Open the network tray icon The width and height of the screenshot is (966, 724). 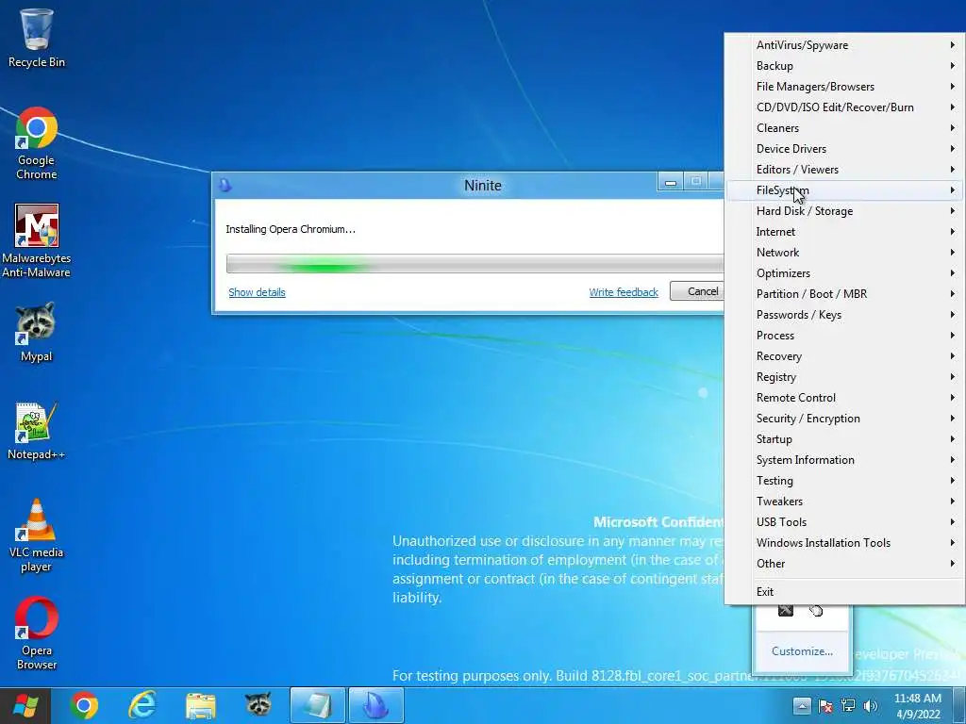(x=848, y=705)
